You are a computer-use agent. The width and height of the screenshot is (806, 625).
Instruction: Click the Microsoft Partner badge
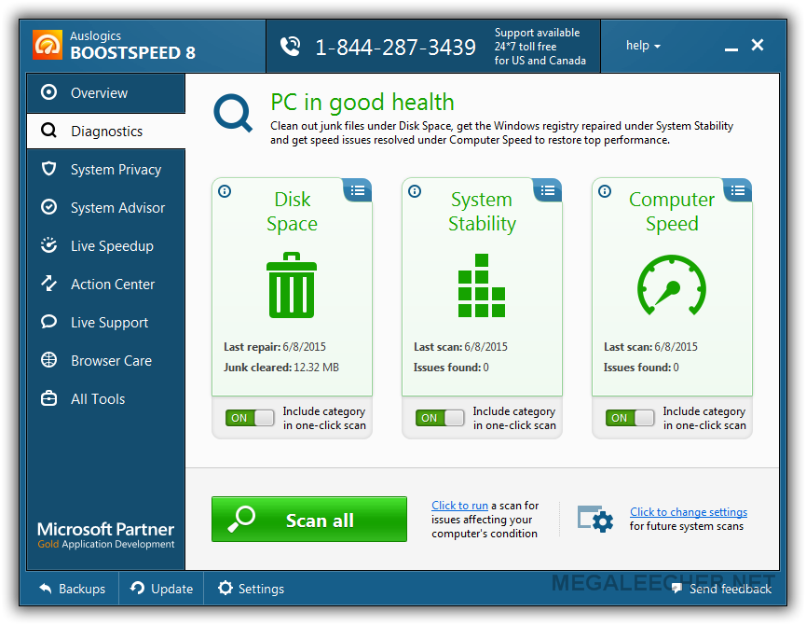[105, 535]
